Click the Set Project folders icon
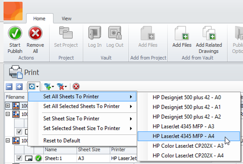The width and height of the screenshot is (243, 164). [66, 32]
